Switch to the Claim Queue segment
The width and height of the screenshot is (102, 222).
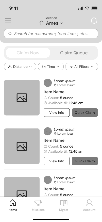pyautogui.click(x=74, y=53)
